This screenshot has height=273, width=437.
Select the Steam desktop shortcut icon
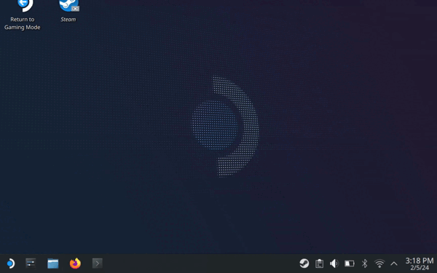[69, 6]
